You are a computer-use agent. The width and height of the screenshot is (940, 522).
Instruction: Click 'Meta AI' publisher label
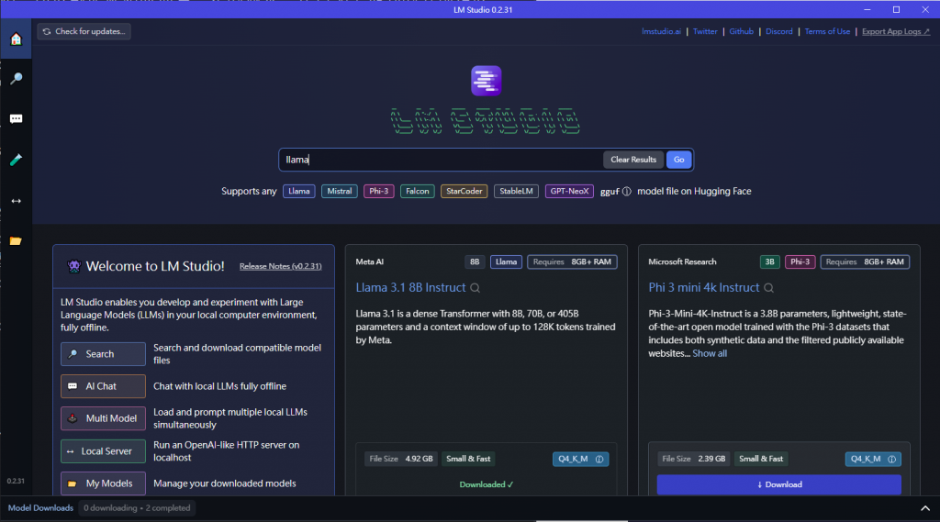pos(369,261)
